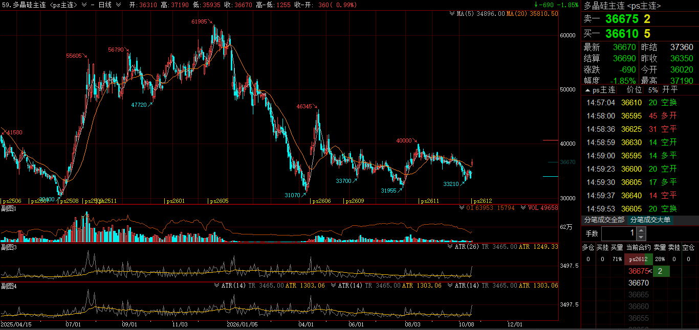Click the 副图3 sub-chart label
This screenshot has width=699, height=330.
click(9, 247)
